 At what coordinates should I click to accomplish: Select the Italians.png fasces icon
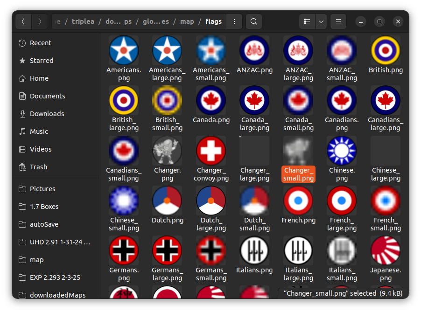[x=254, y=250]
